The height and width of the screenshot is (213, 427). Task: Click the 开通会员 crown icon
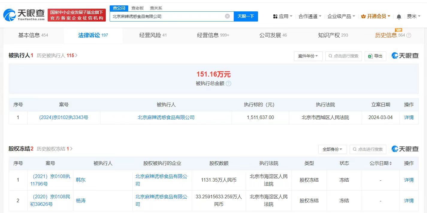[364, 16]
